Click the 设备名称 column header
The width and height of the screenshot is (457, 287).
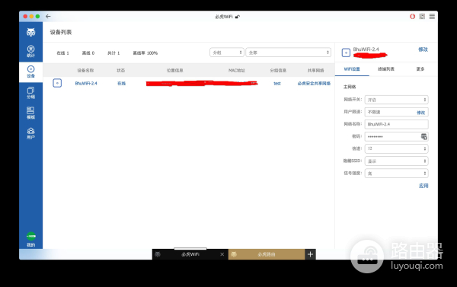tap(85, 70)
